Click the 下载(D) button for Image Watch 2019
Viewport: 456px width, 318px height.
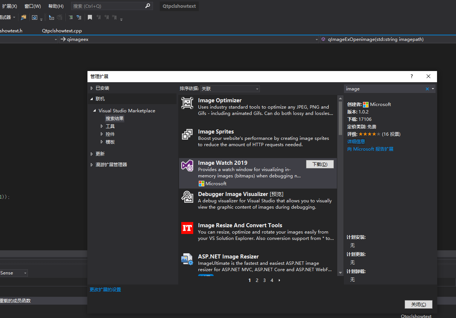point(320,164)
